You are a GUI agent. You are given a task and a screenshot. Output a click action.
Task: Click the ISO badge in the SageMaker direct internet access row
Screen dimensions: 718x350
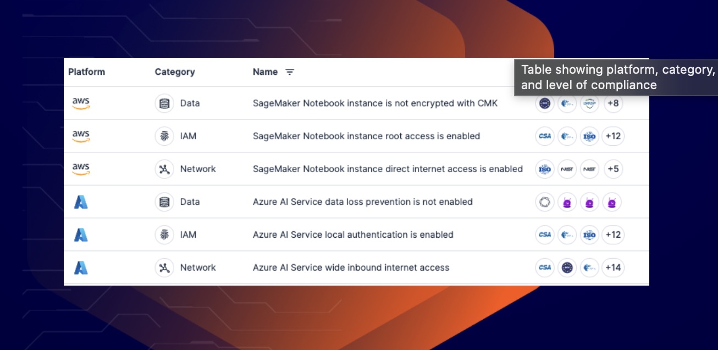coord(545,169)
